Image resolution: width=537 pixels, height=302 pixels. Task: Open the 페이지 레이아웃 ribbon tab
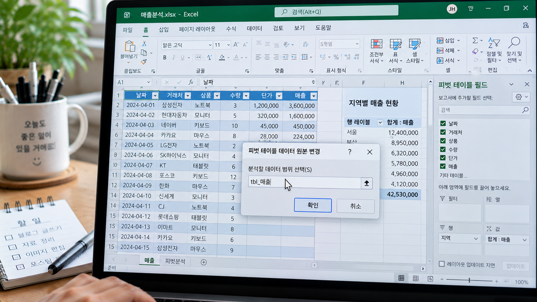[x=197, y=29]
